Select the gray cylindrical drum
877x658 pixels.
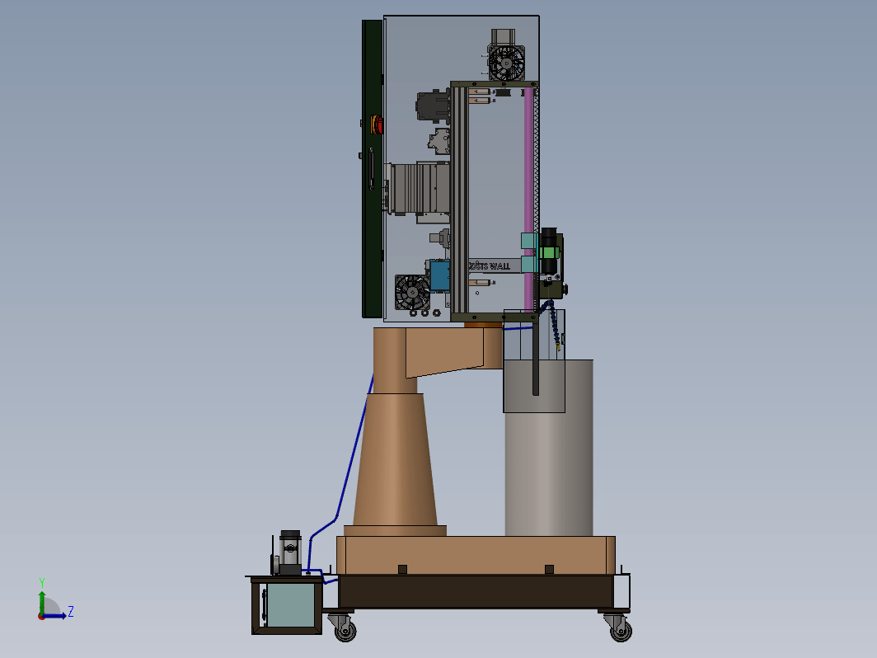point(549,448)
